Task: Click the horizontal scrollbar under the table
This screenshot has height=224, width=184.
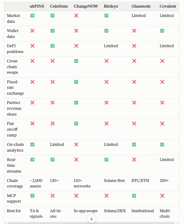Action: (x=91, y=223)
